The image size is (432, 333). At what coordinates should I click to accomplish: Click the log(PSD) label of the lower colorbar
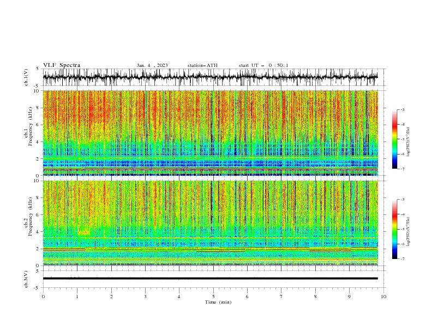409,231
